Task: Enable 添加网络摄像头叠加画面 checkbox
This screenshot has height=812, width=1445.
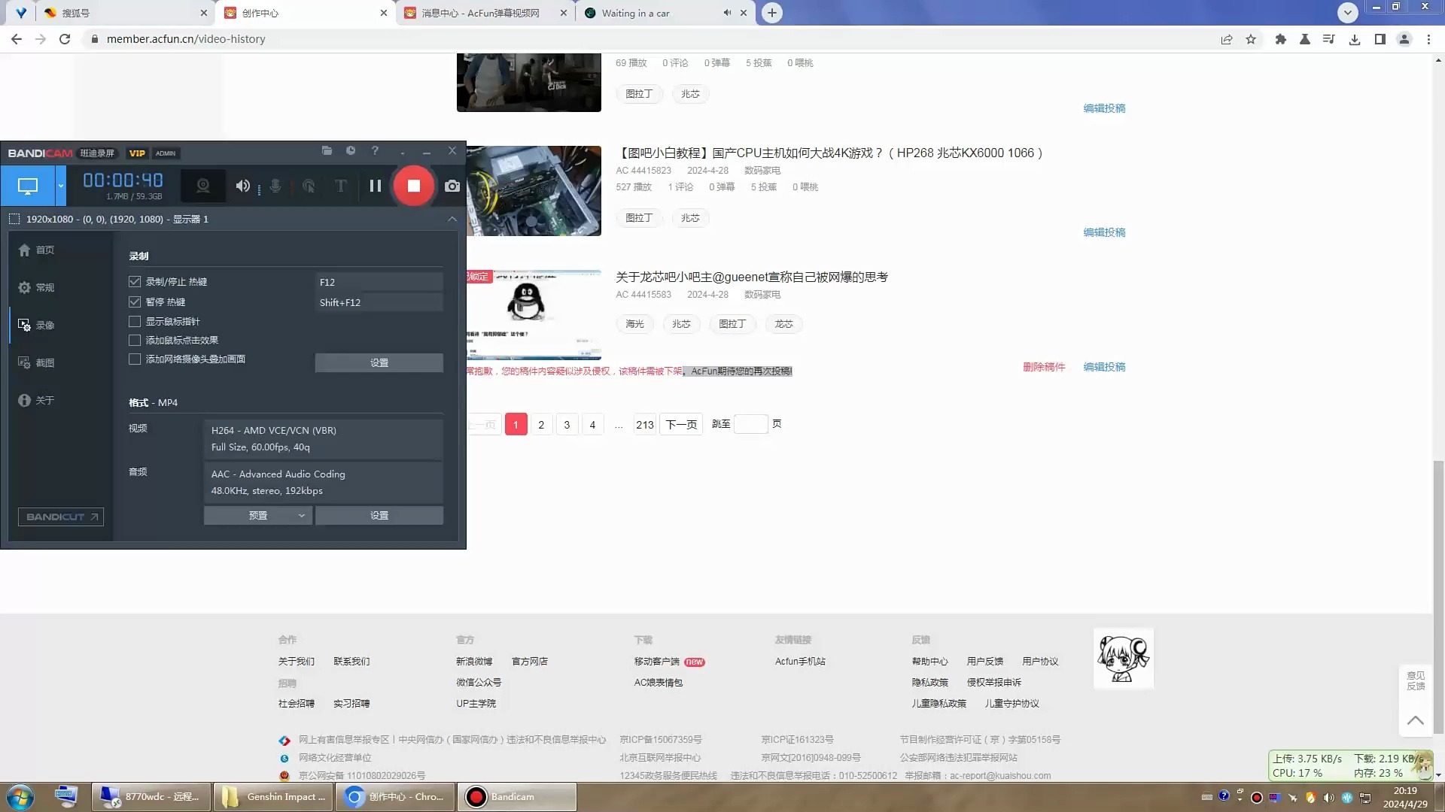Action: [x=135, y=359]
